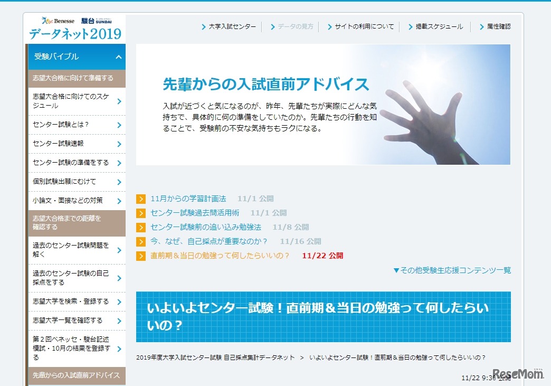Click the 属性確認 navigation link
The width and height of the screenshot is (551, 386).
click(x=499, y=25)
